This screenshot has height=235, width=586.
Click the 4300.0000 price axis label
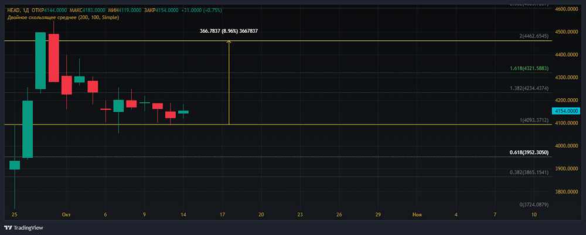tap(567, 78)
